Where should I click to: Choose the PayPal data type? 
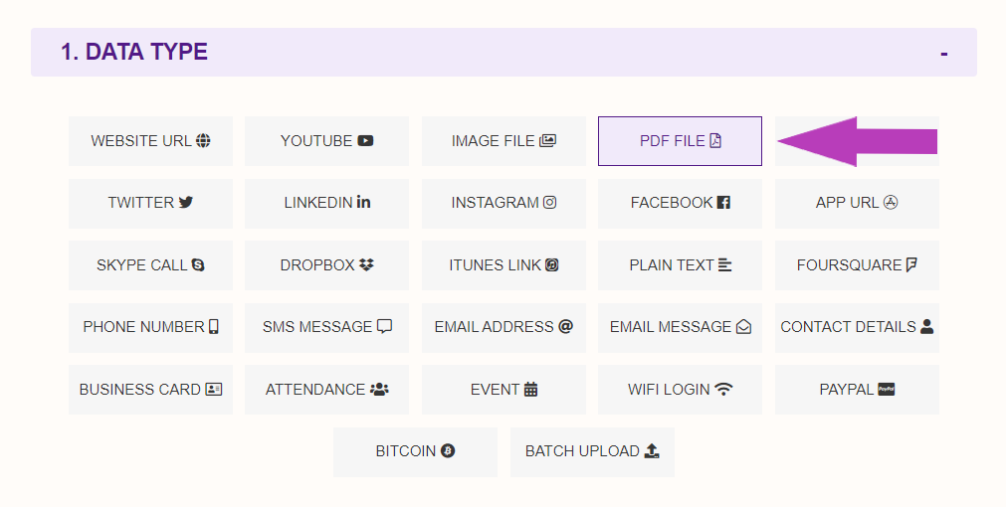coord(857,390)
